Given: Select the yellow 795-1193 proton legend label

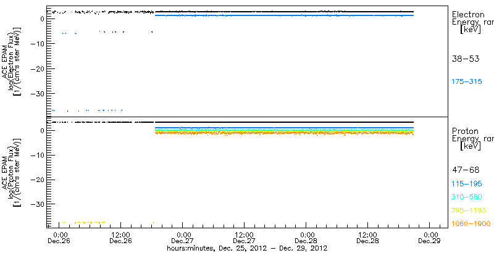Looking at the screenshot, I should point(469,210).
